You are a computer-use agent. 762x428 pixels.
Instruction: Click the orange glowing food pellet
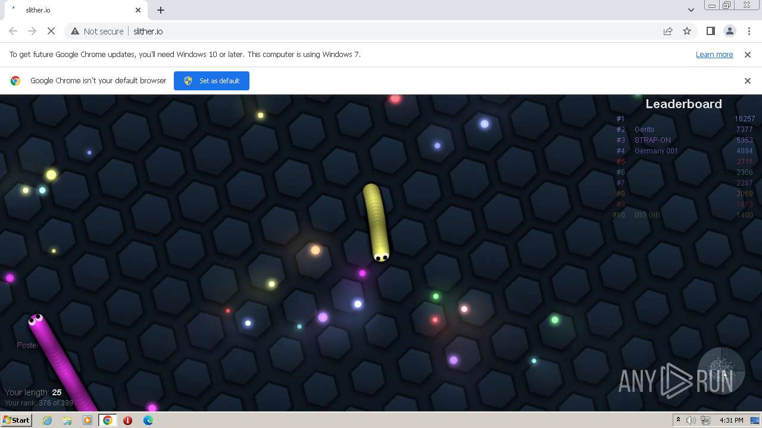pos(316,250)
